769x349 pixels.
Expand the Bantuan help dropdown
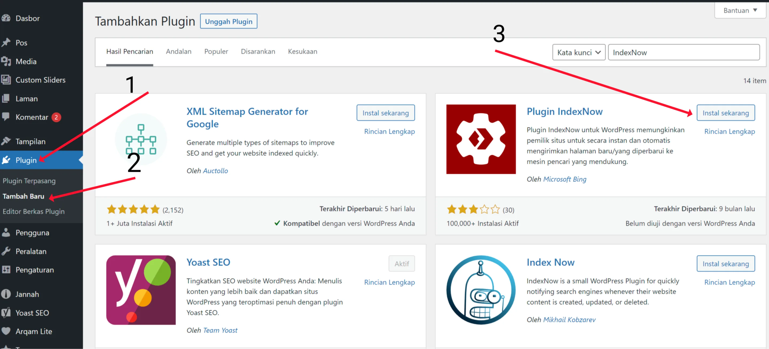pos(740,10)
